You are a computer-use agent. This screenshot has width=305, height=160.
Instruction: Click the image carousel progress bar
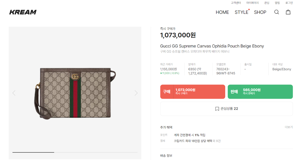click(x=75, y=152)
